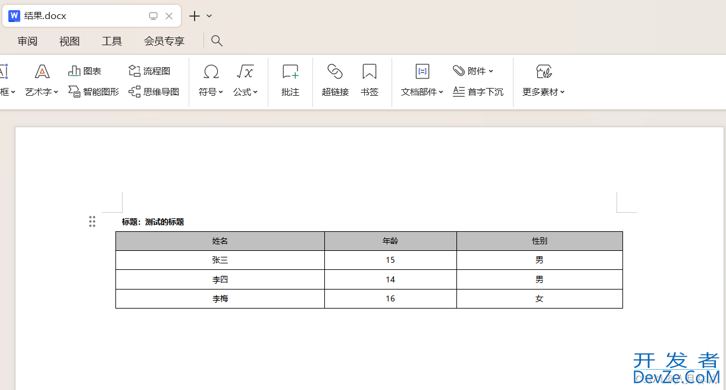Insert a 智能图形 smart graphic
Image resolution: width=726 pixels, height=390 pixels.
(x=94, y=92)
